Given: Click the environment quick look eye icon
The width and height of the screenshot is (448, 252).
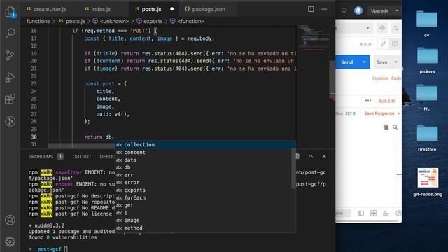Looking at the screenshot, I should pos(382,28).
